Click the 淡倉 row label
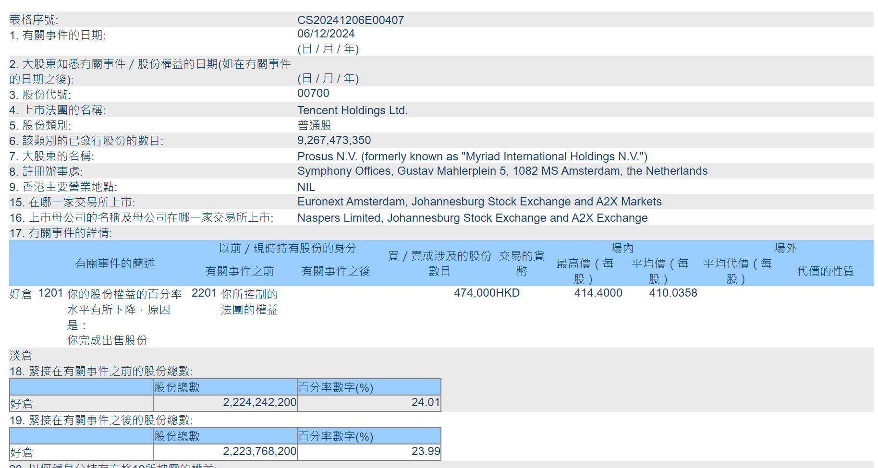 [x=21, y=356]
